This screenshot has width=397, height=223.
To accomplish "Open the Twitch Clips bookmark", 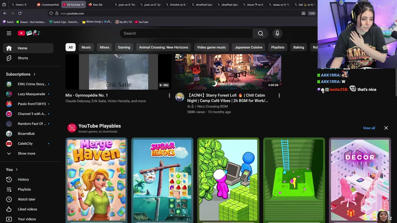I will tap(64, 22).
